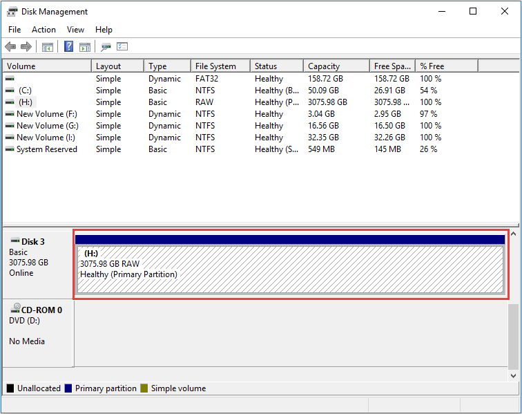This screenshot has width=522, height=414.
Task: Click the CD-ROM 0 drive icon
Action: click(15, 310)
